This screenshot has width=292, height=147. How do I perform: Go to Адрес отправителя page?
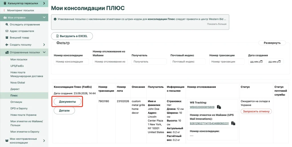(22, 31)
